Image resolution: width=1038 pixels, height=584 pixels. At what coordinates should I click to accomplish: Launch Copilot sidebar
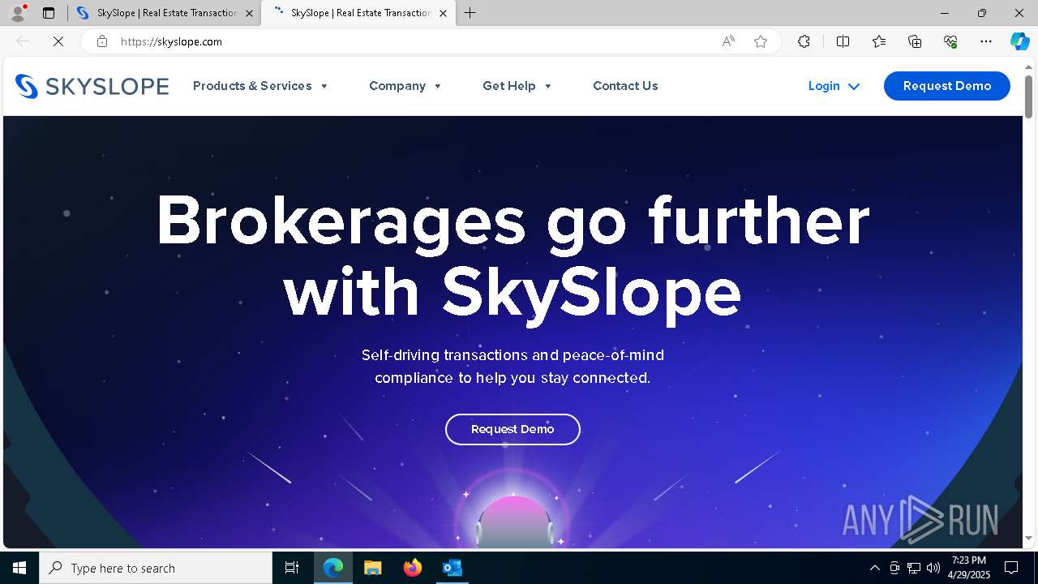coord(1019,41)
